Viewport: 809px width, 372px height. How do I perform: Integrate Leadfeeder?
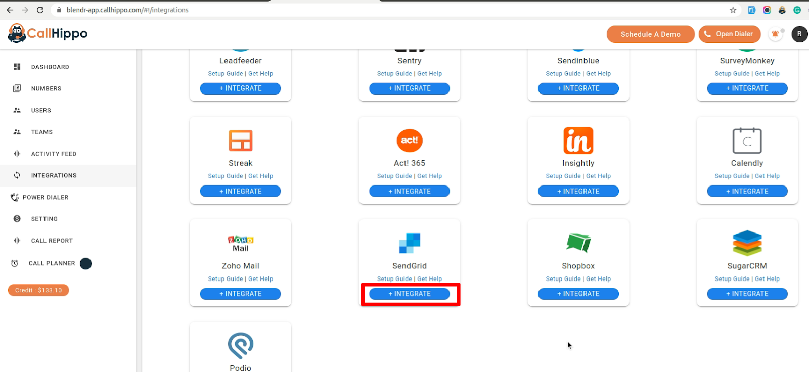[241, 88]
